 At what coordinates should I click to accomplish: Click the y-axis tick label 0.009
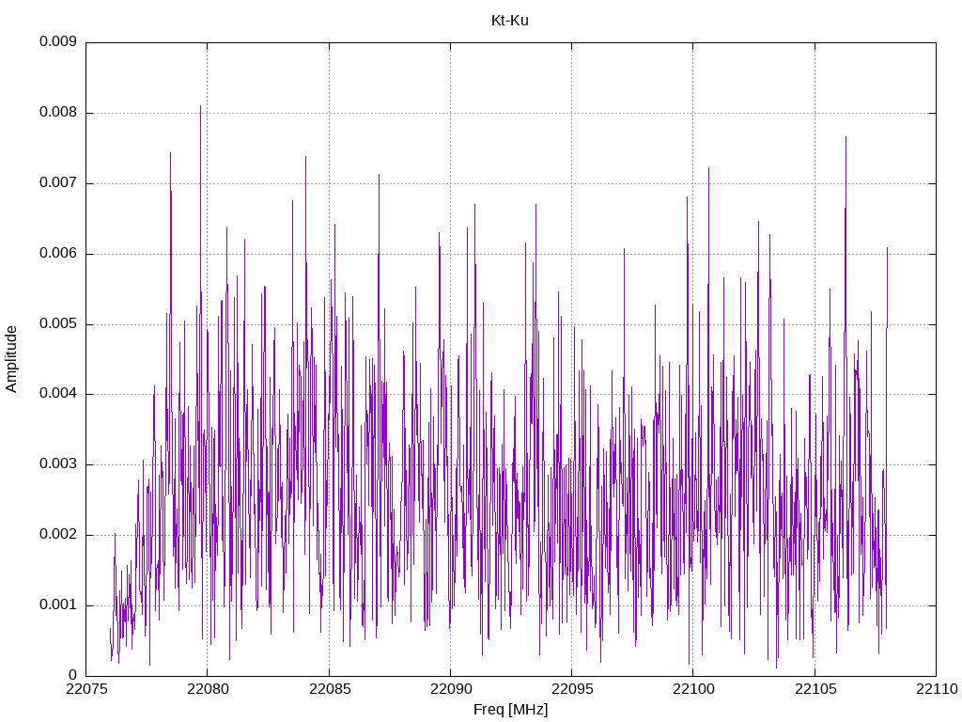pos(58,41)
